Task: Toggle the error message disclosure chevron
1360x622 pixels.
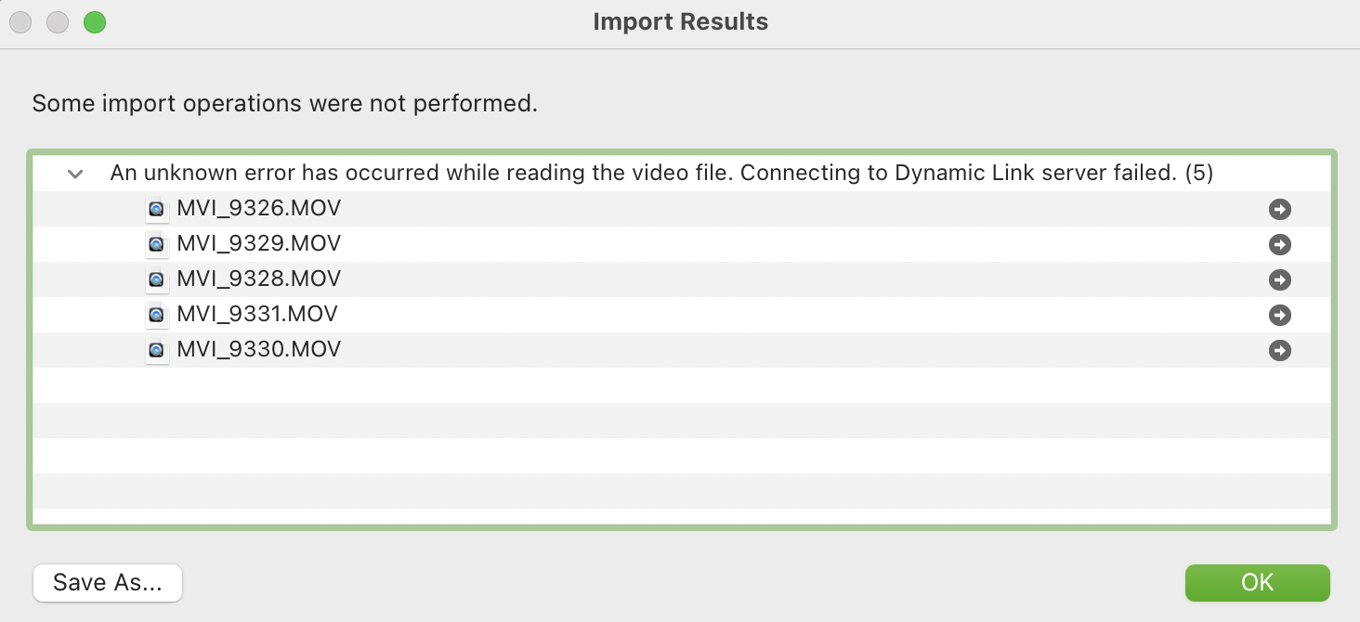Action: coord(74,173)
